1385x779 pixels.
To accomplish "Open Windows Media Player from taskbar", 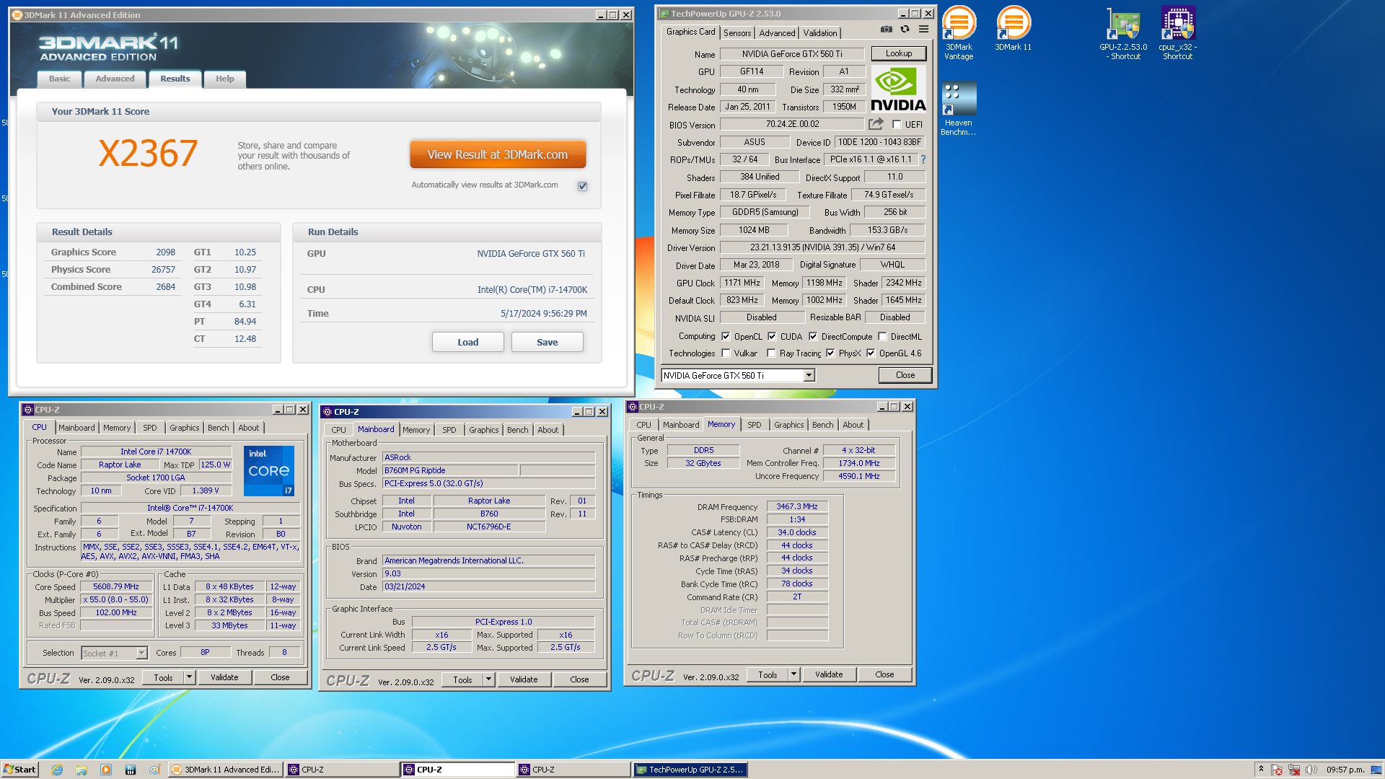I will click(x=106, y=770).
